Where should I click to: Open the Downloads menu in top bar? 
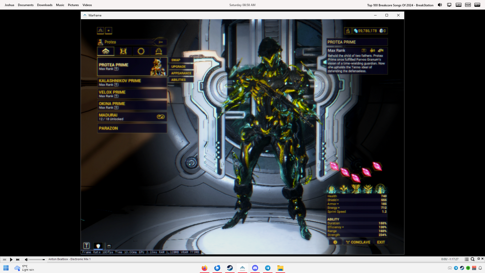pos(45,5)
